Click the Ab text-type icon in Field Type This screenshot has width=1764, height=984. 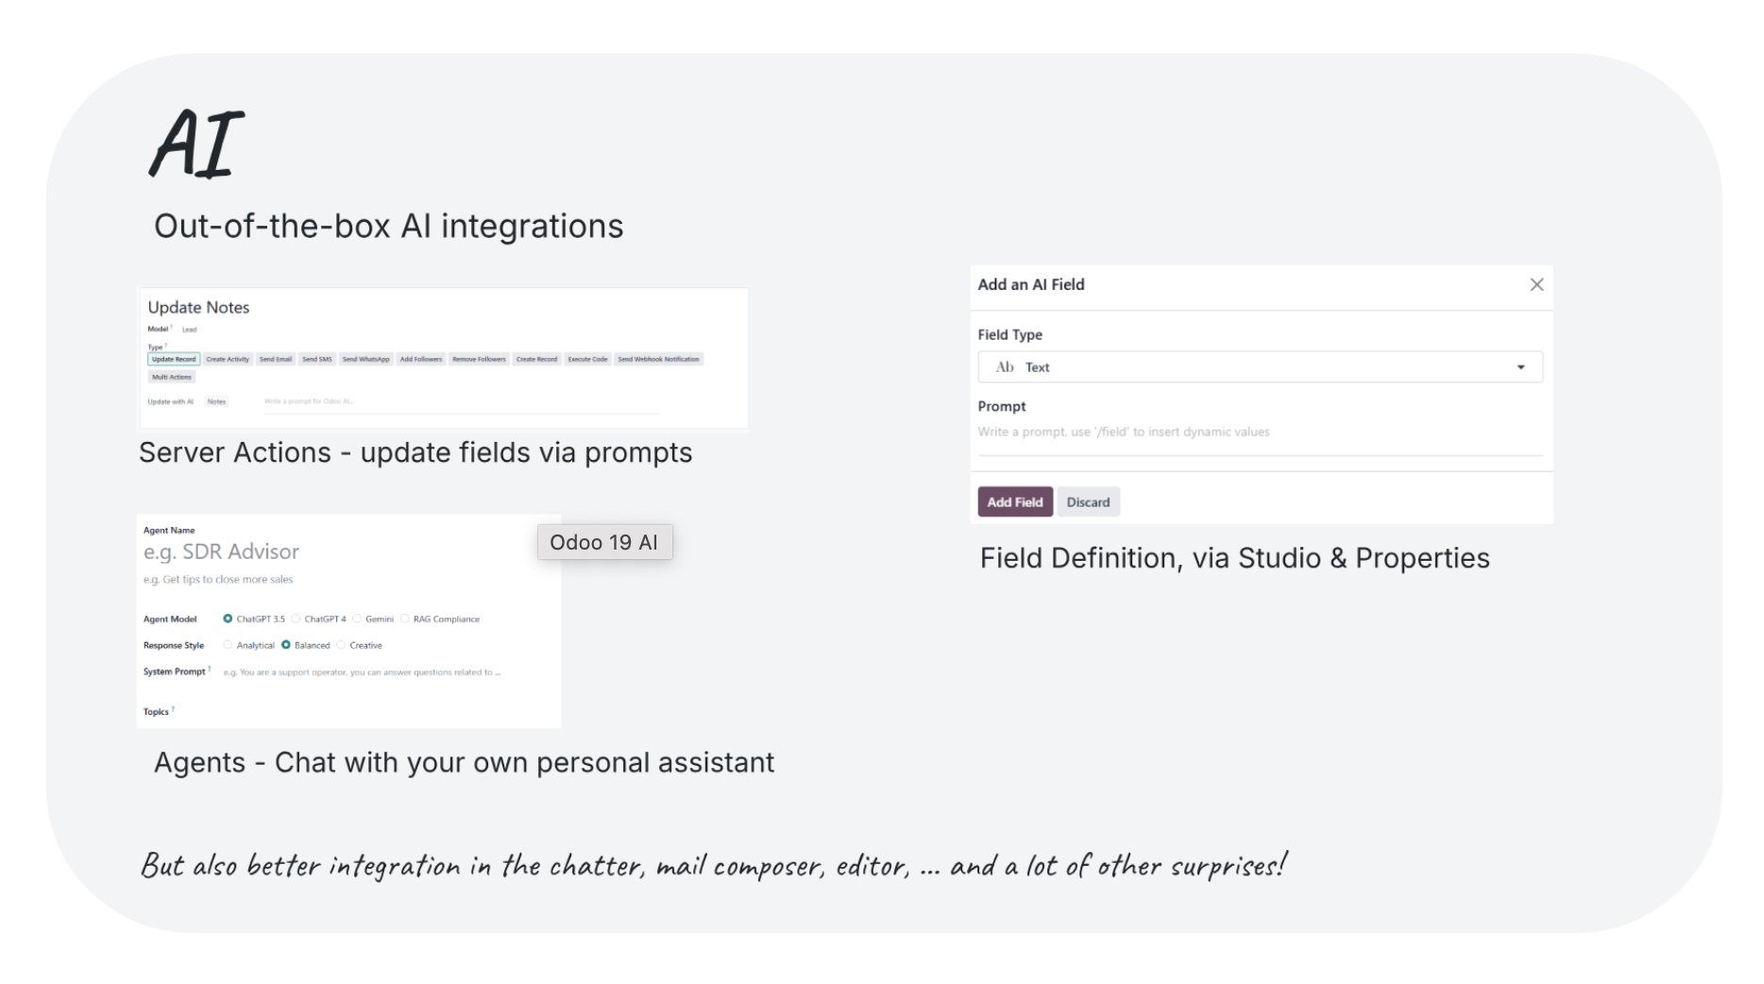(1004, 367)
